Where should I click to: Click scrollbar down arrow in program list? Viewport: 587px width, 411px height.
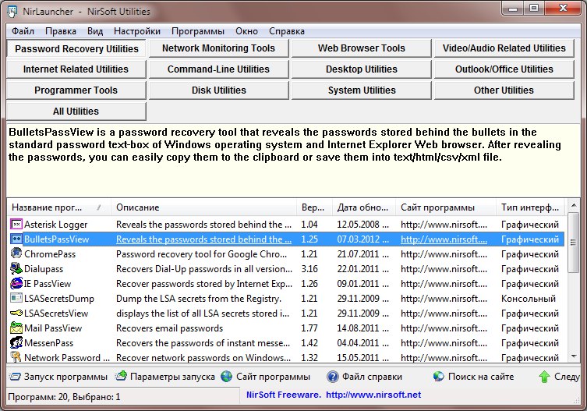pos(574,356)
